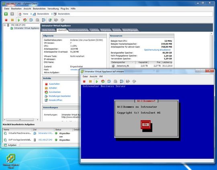
Task: Click the VMware vSphere Client desktop shortcut
Action: [x=11, y=161]
